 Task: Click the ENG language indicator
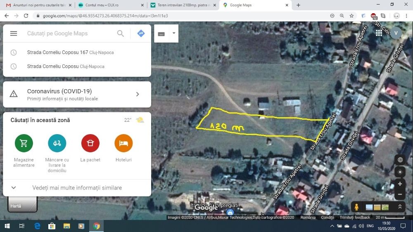[x=370, y=226]
